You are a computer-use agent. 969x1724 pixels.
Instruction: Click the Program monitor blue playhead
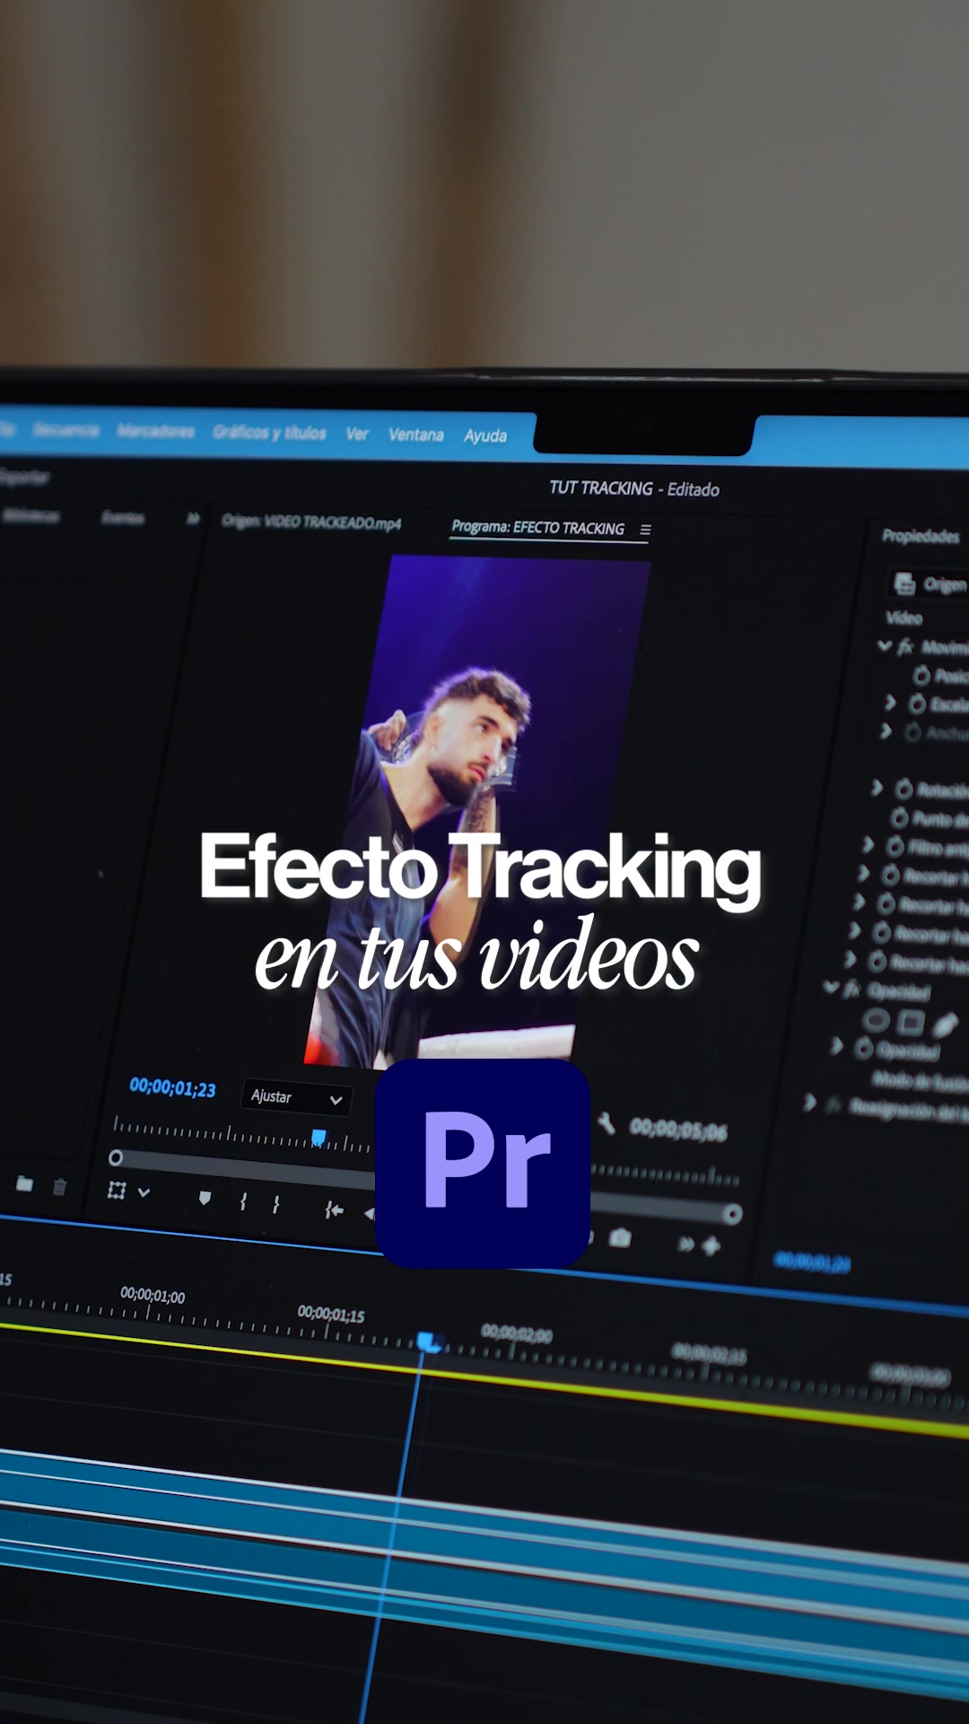(319, 1139)
